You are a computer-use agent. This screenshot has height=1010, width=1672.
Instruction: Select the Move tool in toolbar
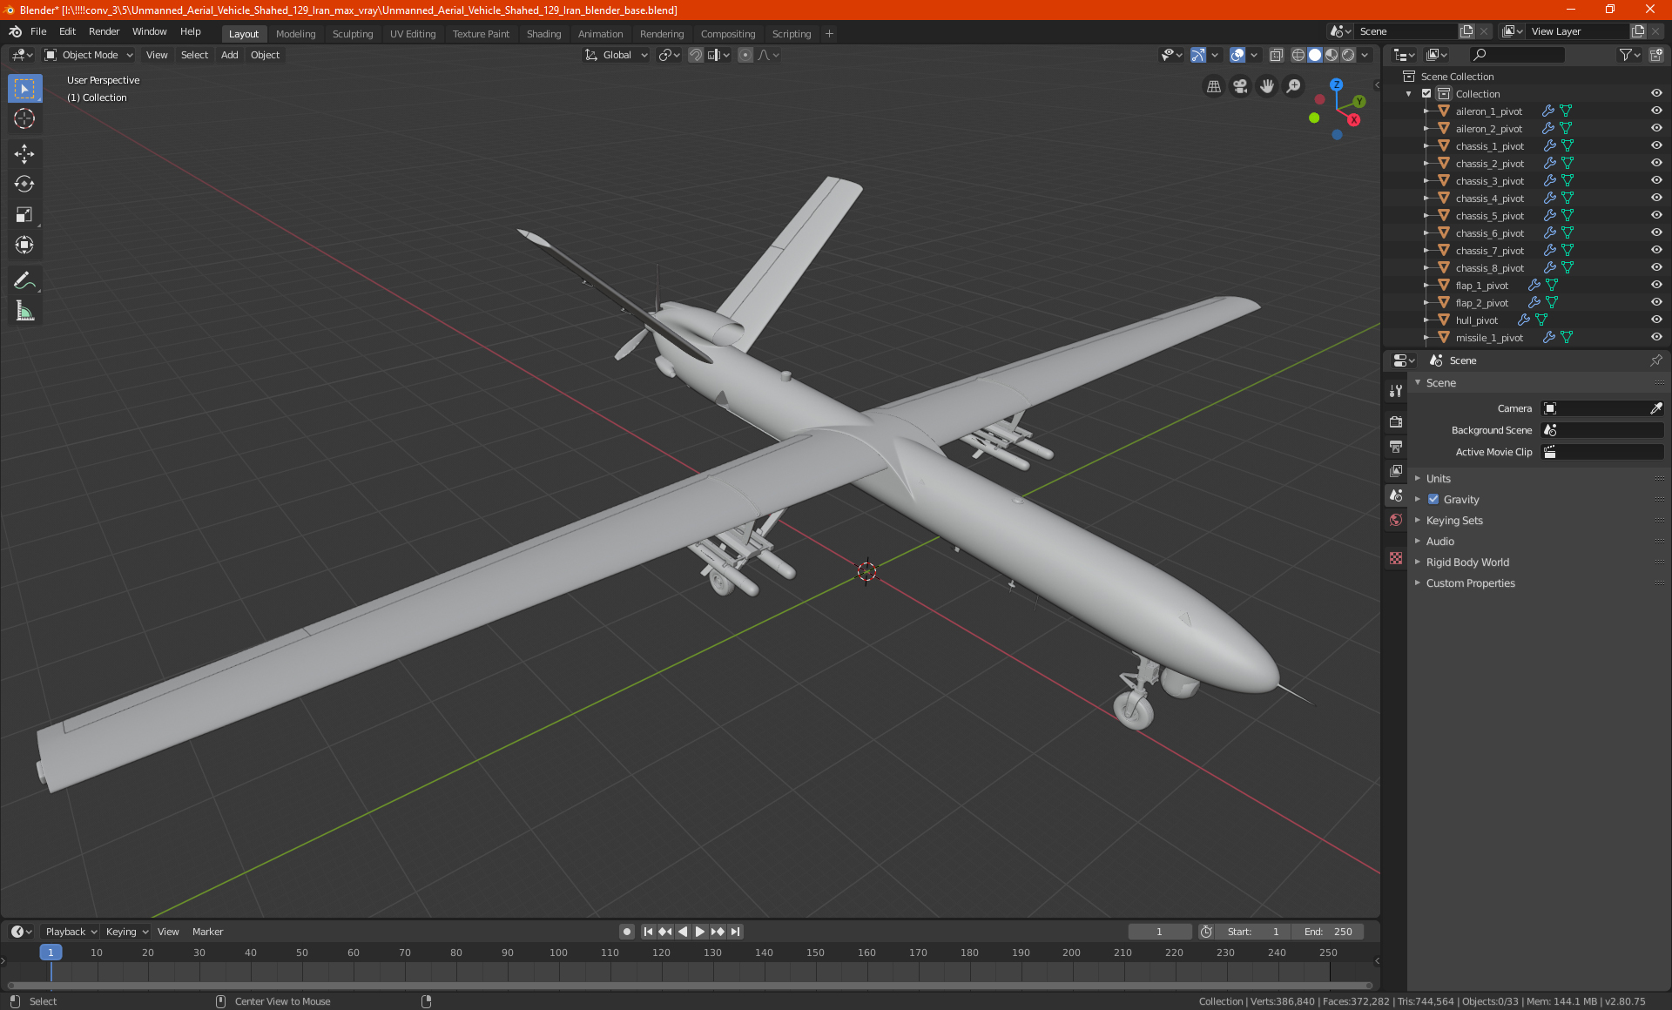pyautogui.click(x=24, y=154)
